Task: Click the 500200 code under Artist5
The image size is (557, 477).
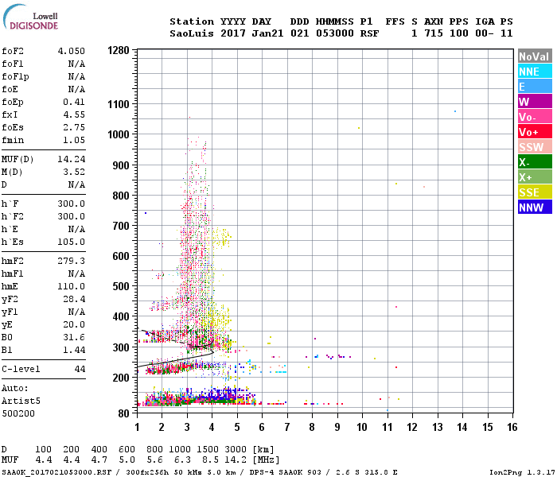Action: 18,413
